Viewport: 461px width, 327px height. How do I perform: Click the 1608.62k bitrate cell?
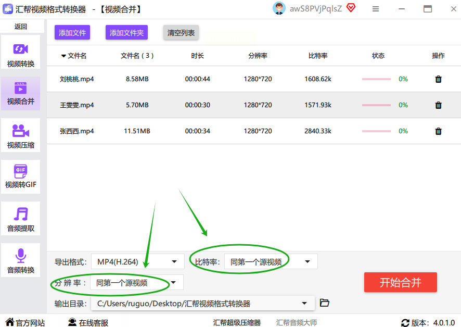click(x=318, y=79)
